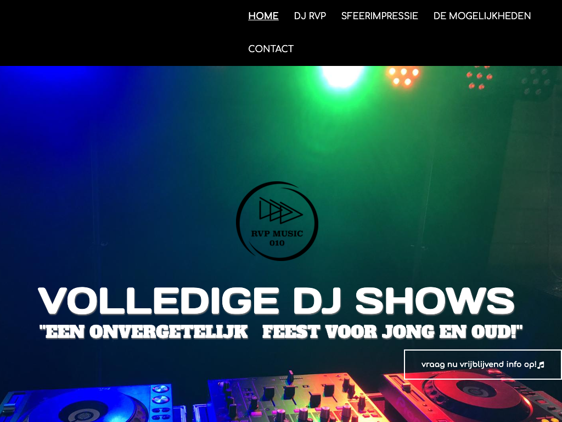Click the red LED par light at the top
This screenshot has height=422, width=562.
coord(480,78)
